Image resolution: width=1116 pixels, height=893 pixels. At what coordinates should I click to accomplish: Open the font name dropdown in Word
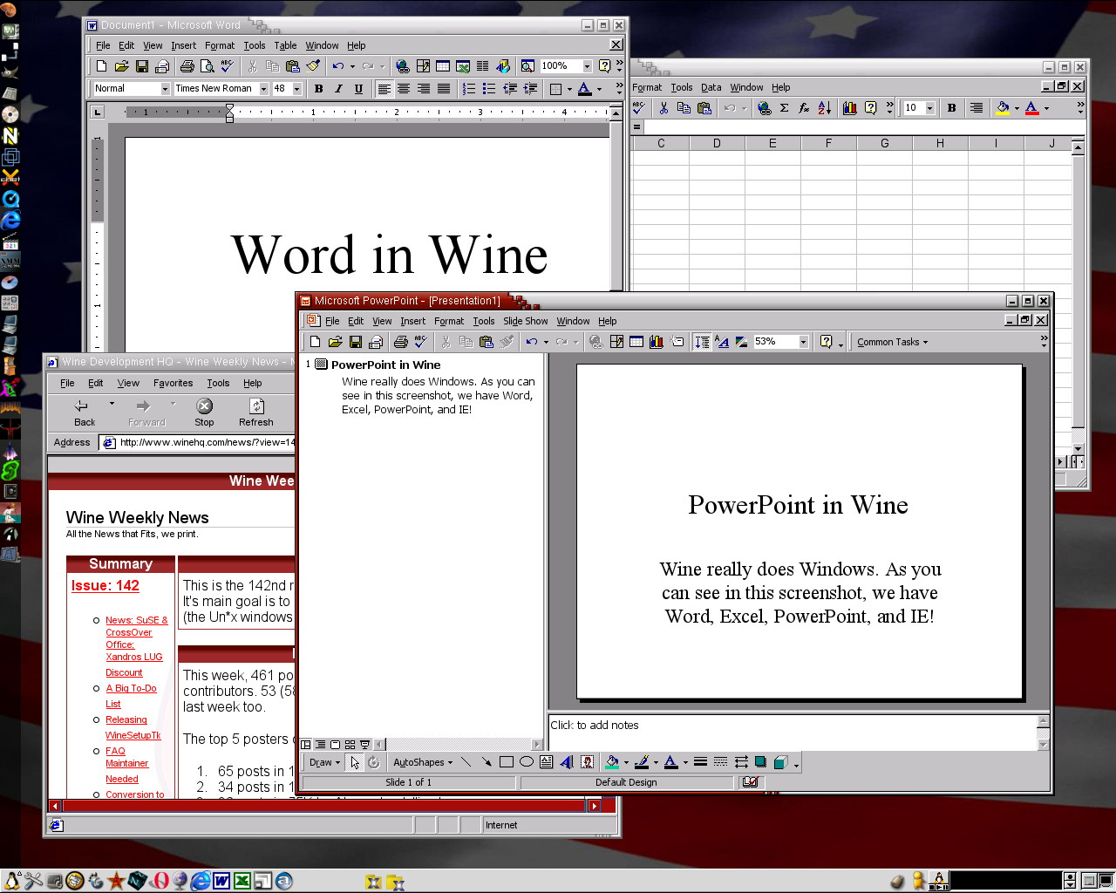pos(263,89)
